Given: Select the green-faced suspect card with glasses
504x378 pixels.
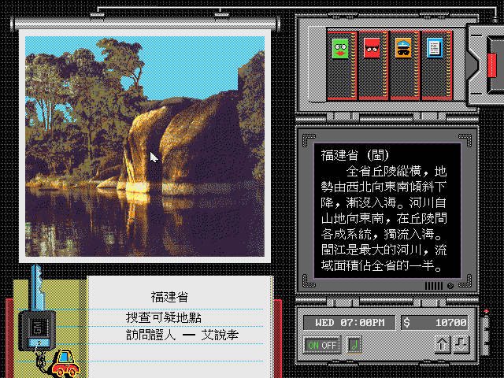Looking at the screenshot, I should coord(340,49).
